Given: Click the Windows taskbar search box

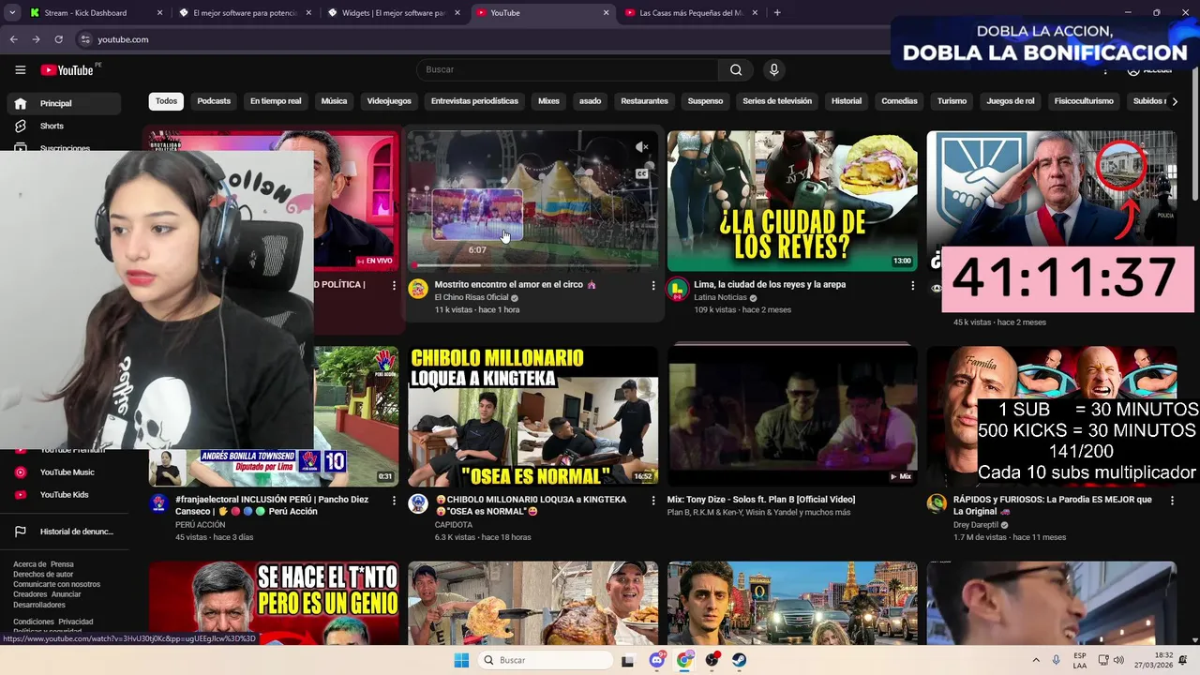Looking at the screenshot, I should click(547, 660).
